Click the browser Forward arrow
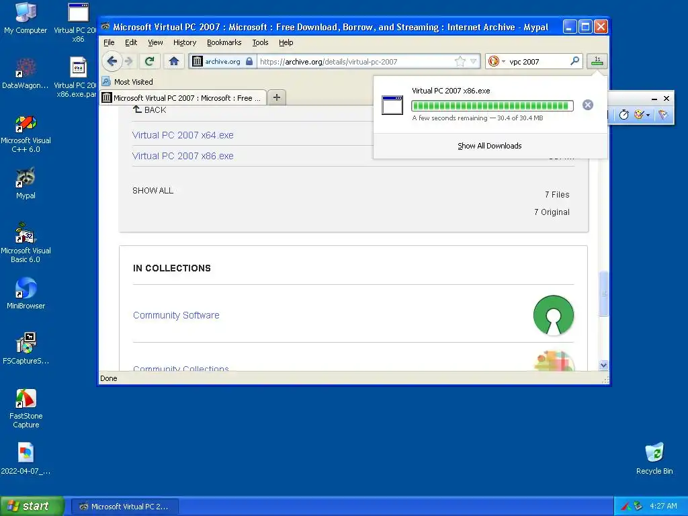The width and height of the screenshot is (688, 516). coord(128,61)
